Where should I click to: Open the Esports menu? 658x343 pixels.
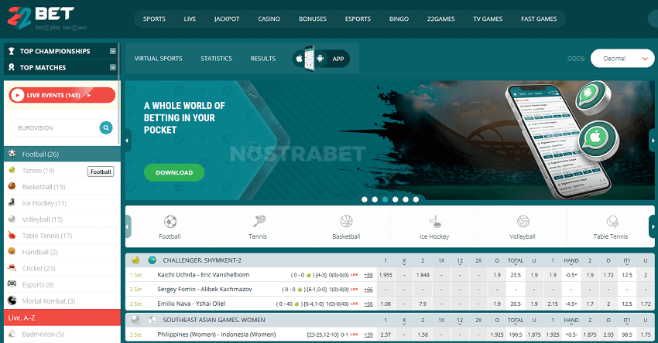pyautogui.click(x=358, y=19)
